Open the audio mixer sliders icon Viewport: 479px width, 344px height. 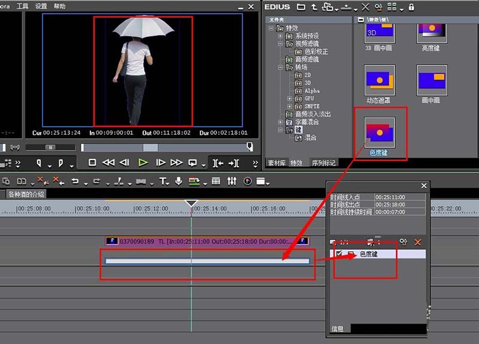[232, 182]
